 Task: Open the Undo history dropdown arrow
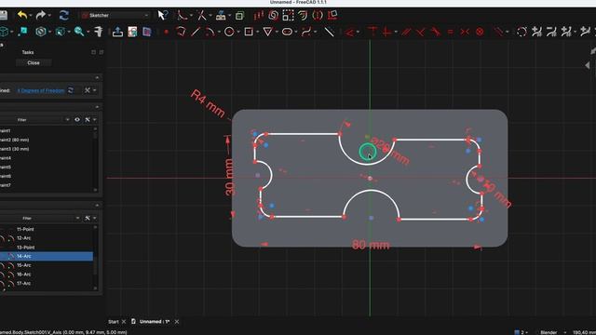[x=31, y=16]
